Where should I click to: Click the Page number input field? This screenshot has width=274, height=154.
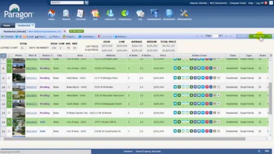[214, 36]
